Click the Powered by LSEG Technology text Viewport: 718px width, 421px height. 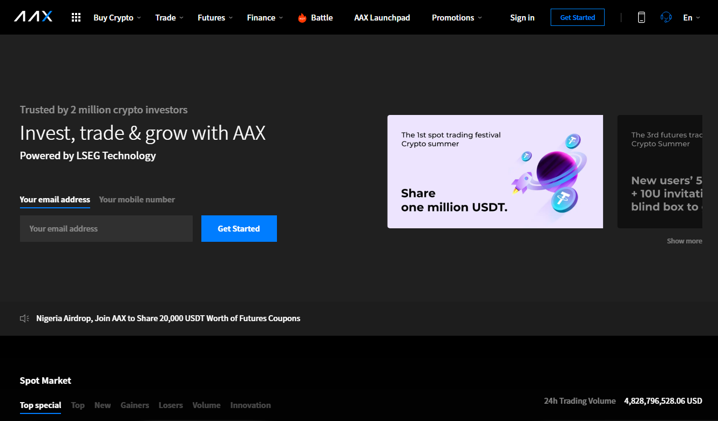coord(88,155)
